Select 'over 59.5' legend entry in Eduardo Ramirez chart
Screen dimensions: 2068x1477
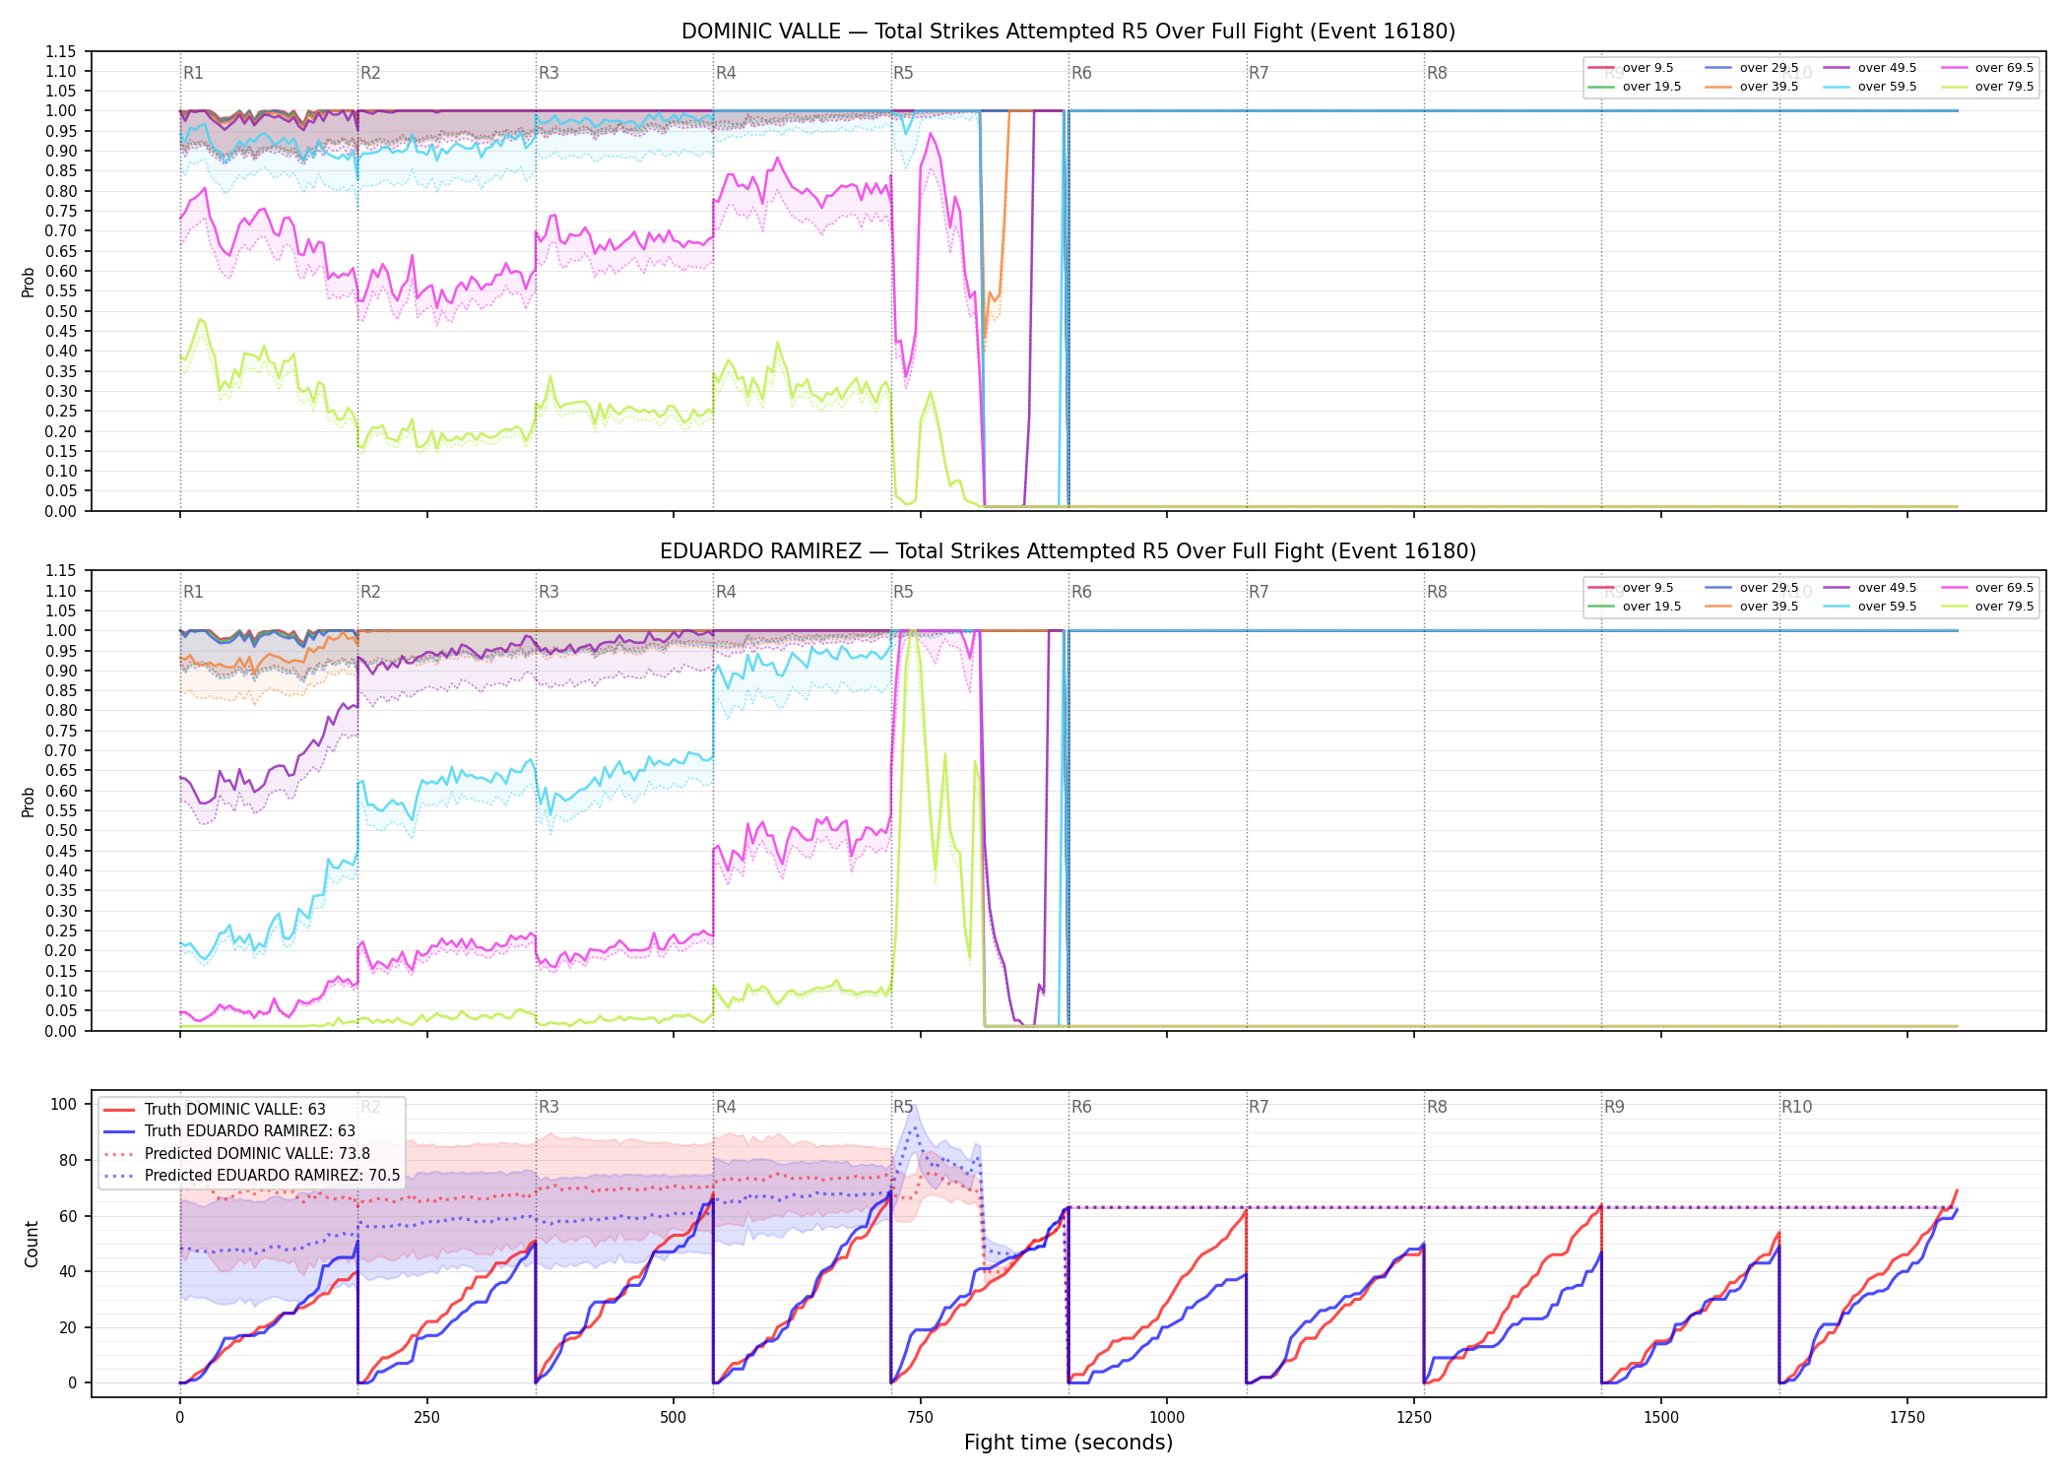1870,607
